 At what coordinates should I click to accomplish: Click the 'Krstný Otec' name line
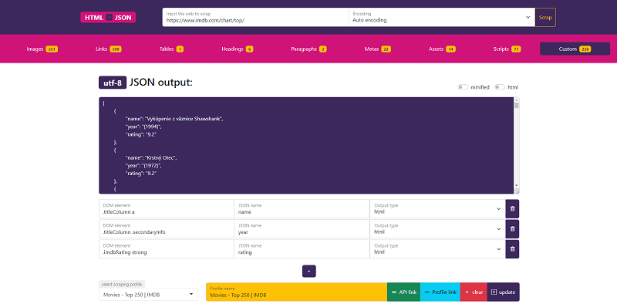tap(152, 157)
